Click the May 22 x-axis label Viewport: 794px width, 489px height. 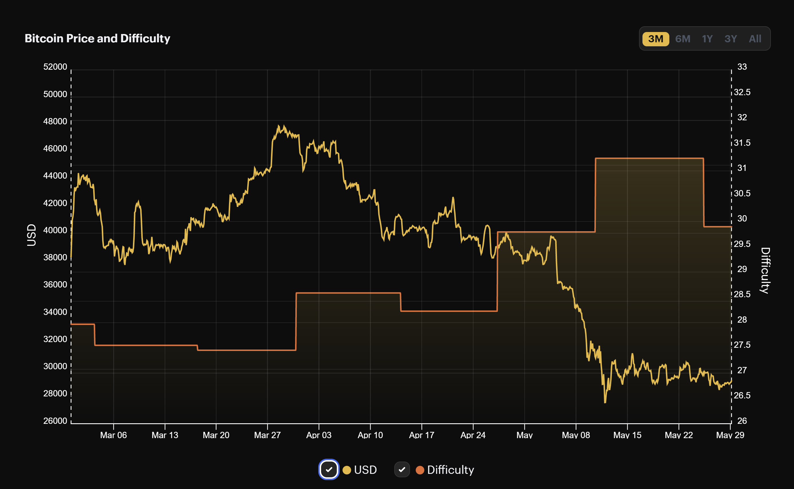point(679,435)
